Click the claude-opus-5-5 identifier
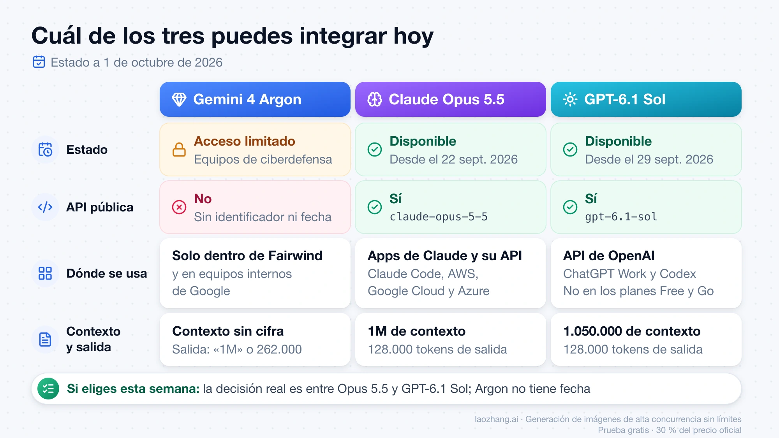This screenshot has width=779, height=438. [439, 217]
